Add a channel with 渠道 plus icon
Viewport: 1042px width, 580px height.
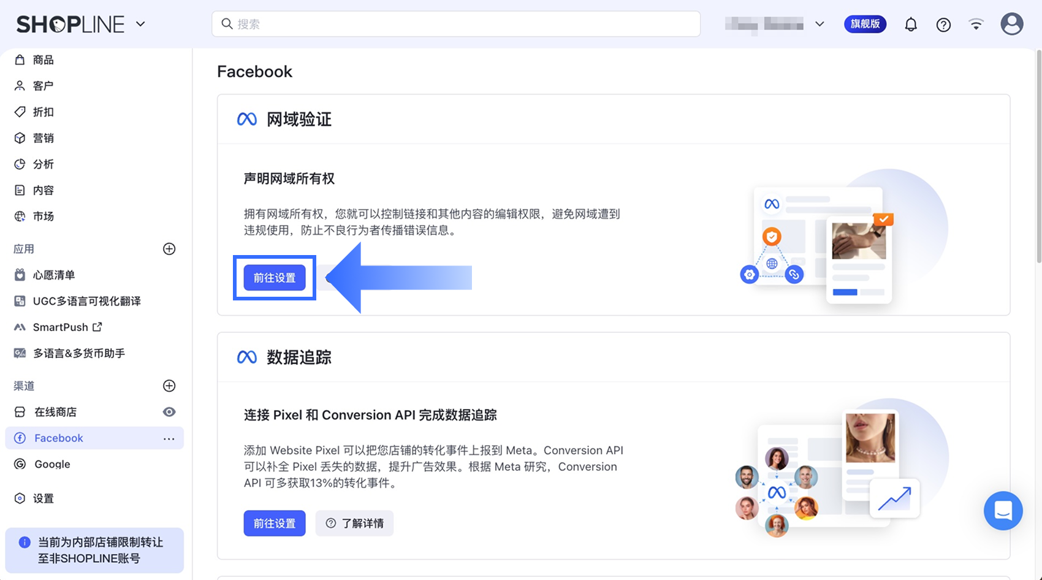169,386
